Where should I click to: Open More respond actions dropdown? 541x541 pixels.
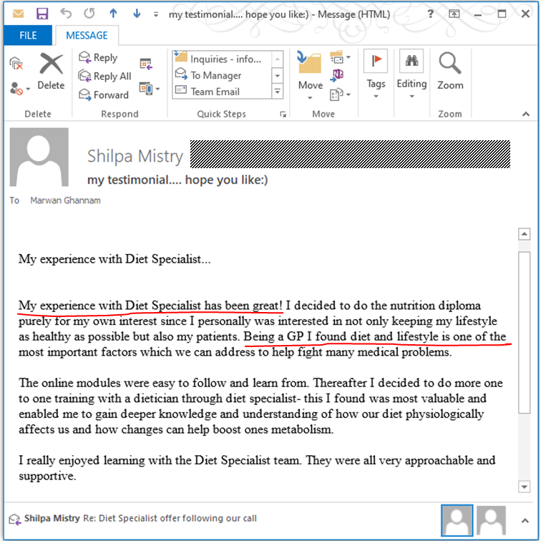tap(150, 89)
